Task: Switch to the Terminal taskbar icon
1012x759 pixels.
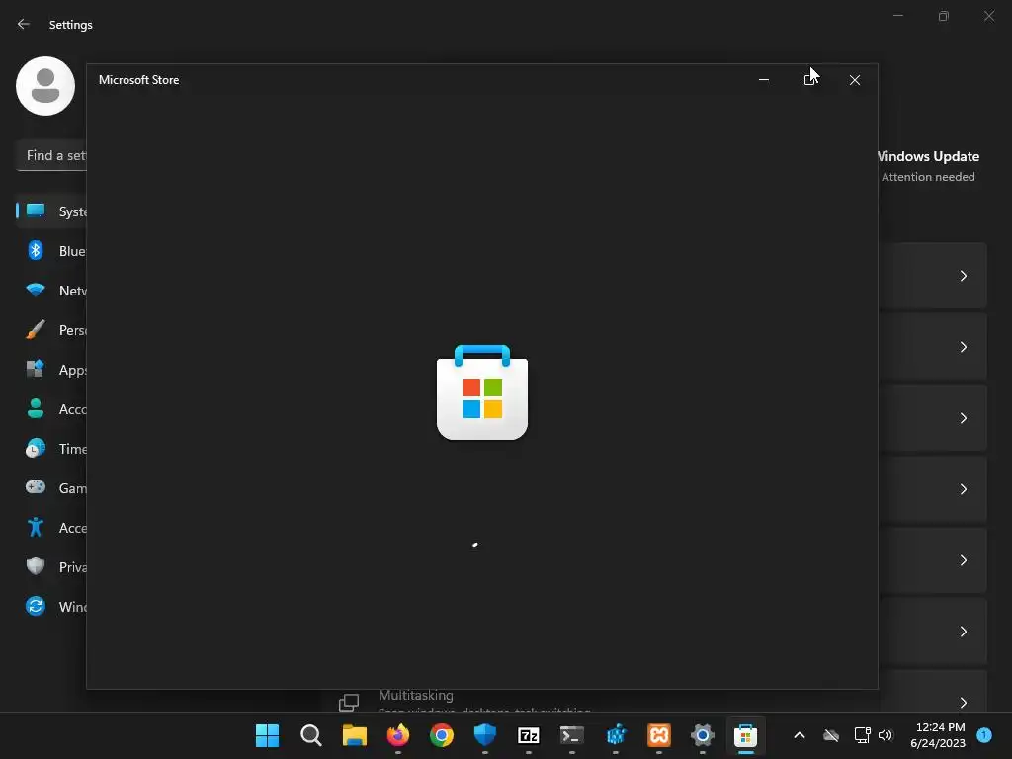Action: point(572,735)
